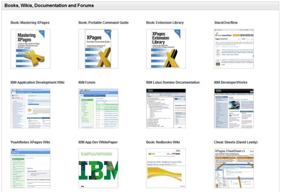Open the IBM App Dev WhitePaper thumbnail
This screenshot has height=192, width=281.
98,168
